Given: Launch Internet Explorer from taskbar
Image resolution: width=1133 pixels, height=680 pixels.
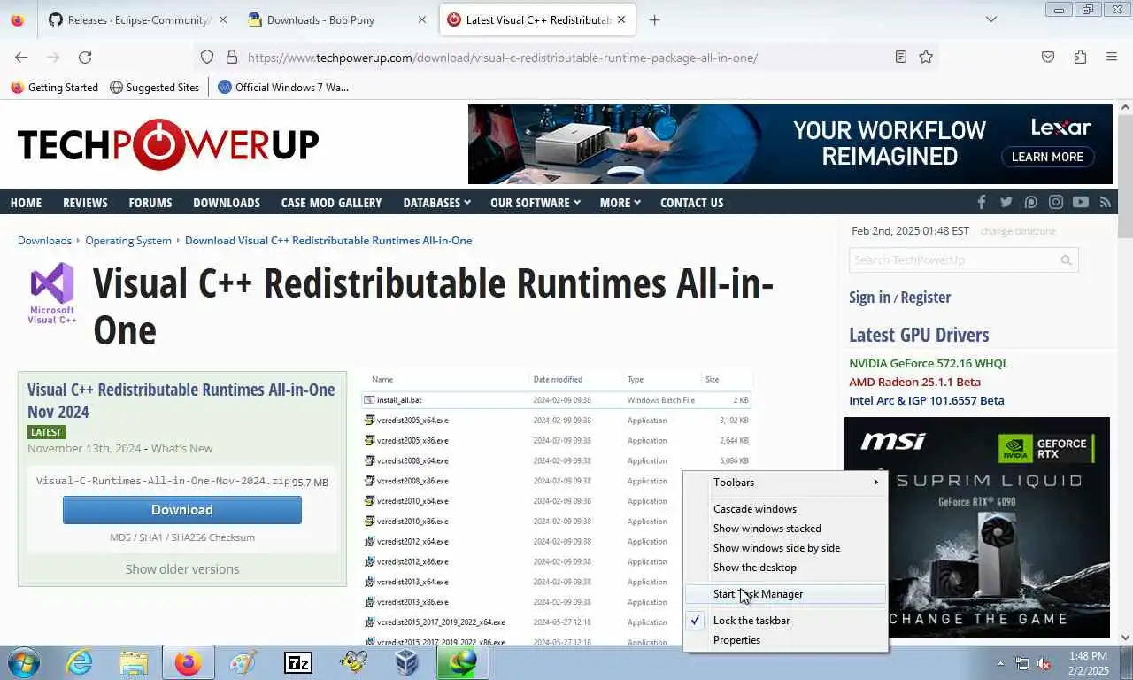Looking at the screenshot, I should click(x=80, y=662).
